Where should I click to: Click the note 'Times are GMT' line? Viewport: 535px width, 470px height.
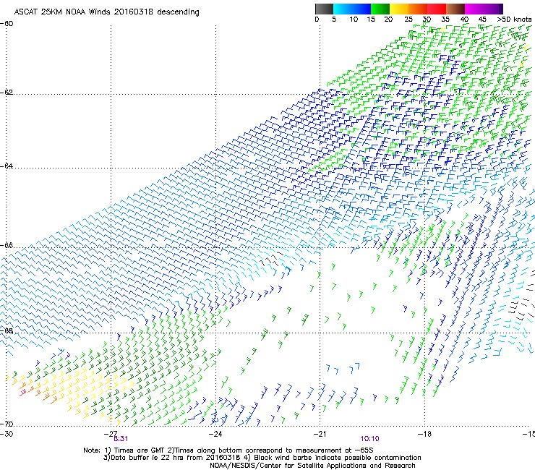pyautogui.click(x=228, y=450)
